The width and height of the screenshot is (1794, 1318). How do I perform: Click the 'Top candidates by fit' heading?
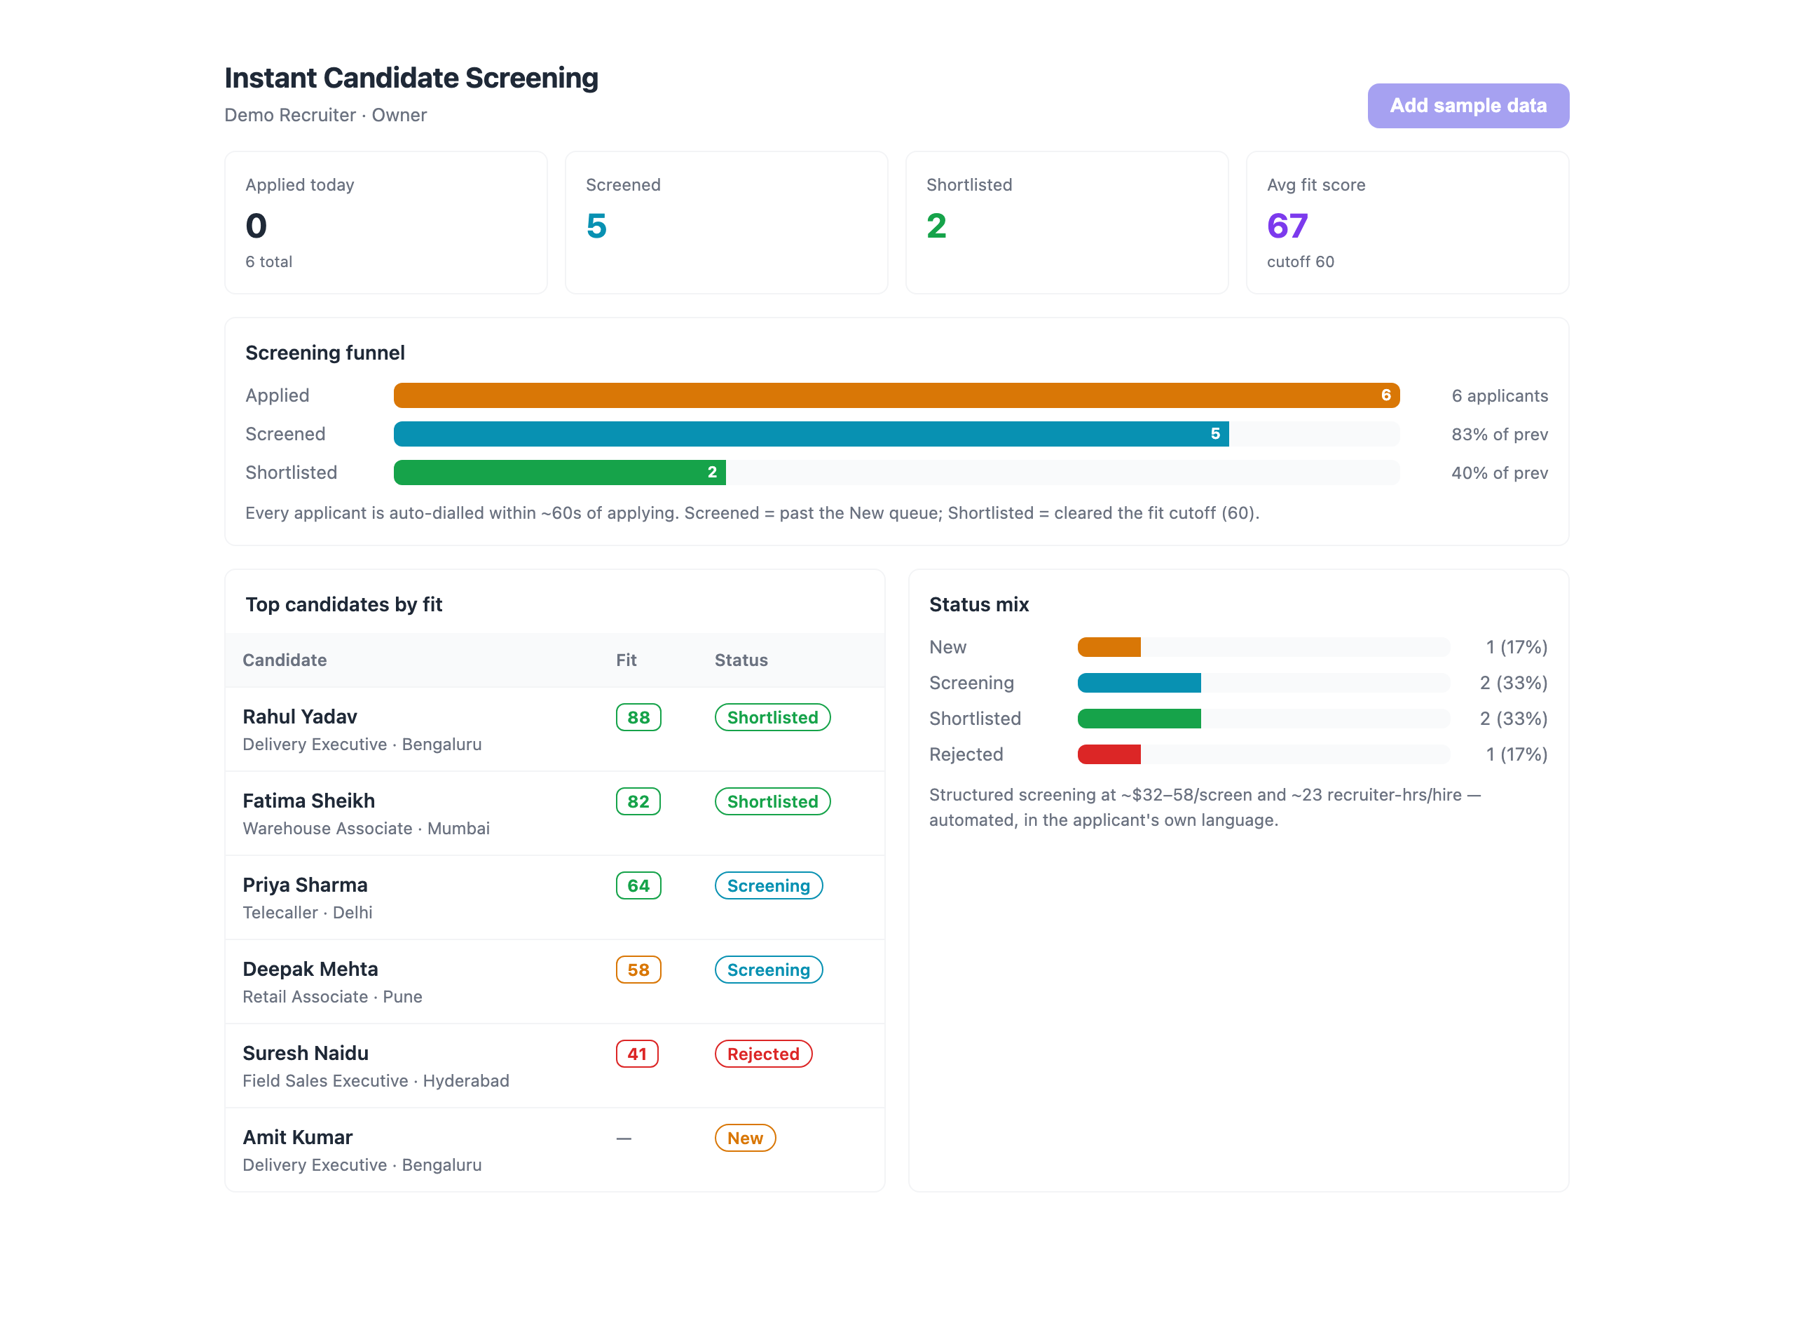(x=343, y=605)
